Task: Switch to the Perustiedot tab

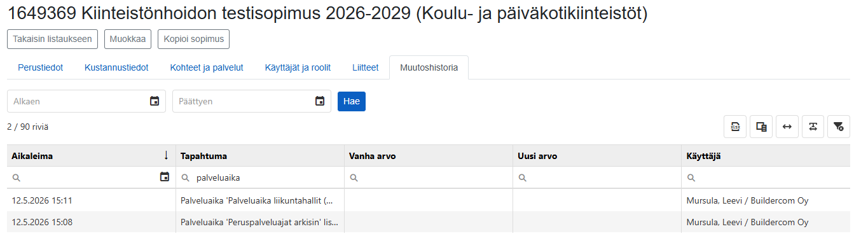Action: 40,67
